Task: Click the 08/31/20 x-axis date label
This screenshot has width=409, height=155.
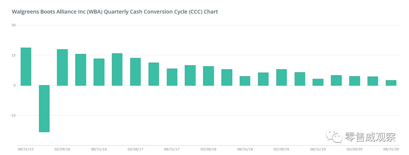Action: point(391,149)
